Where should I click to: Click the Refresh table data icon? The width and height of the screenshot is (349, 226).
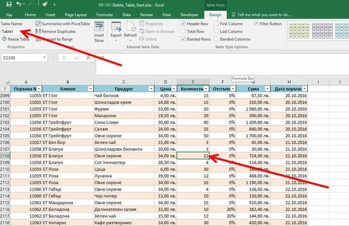pos(131,26)
